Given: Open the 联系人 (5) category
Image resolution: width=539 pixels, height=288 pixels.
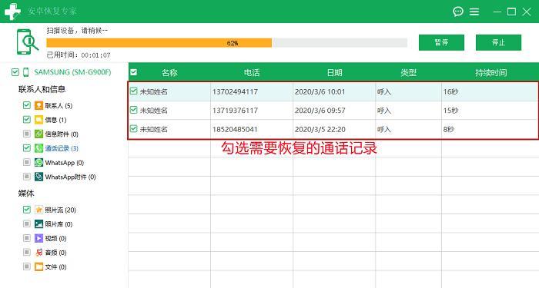Looking at the screenshot, I should pos(59,106).
